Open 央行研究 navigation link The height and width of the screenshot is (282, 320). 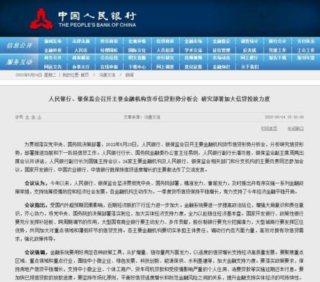pos(165,58)
